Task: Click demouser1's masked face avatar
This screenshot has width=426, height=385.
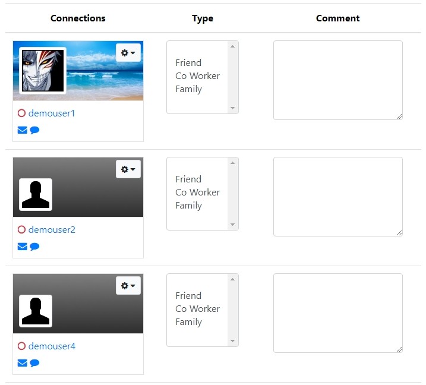Action: coord(43,71)
